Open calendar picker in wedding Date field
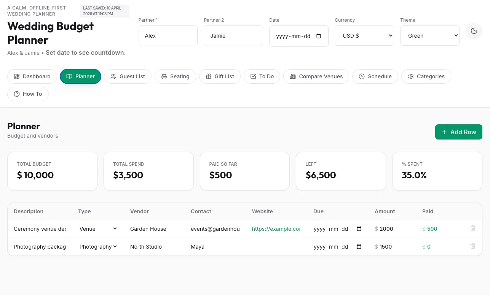Viewport: 490px width, 295px height. click(x=319, y=36)
